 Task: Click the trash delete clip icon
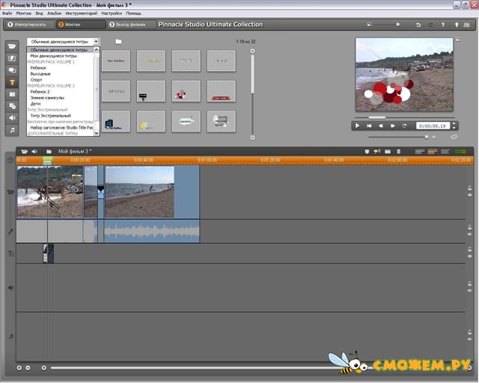[x=398, y=152]
